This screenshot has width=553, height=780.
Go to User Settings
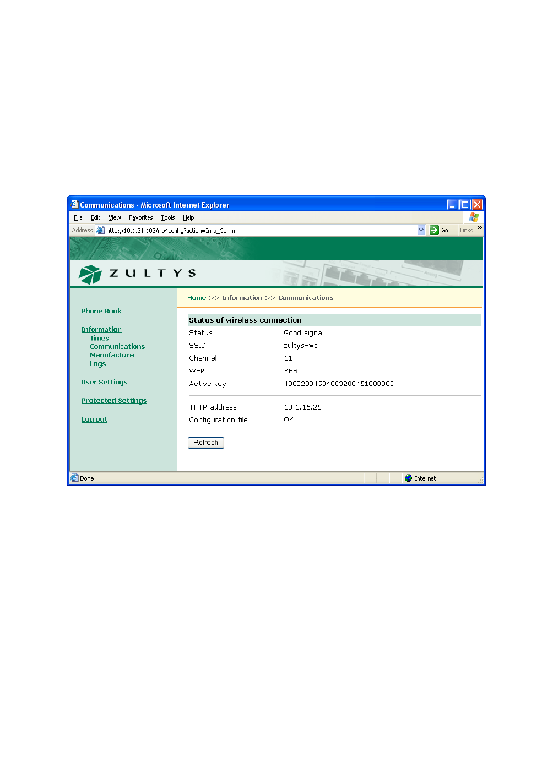click(x=104, y=382)
